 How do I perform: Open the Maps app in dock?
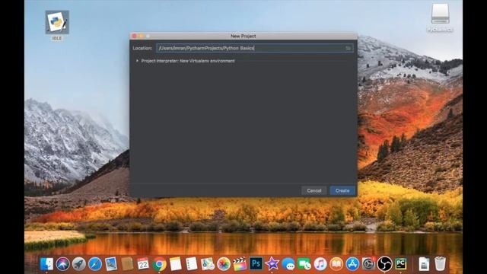pos(208,264)
